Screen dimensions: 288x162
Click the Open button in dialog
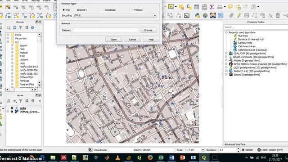(x=114, y=39)
